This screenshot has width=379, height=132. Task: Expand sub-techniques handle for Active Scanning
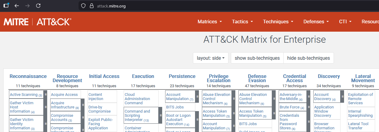(x=45, y=94)
